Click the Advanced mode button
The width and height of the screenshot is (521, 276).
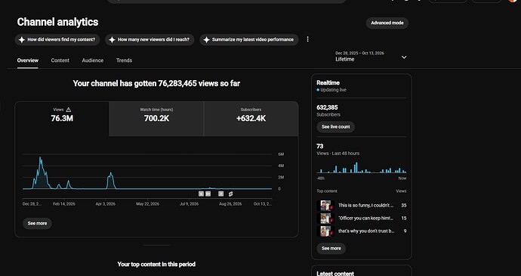[387, 23]
